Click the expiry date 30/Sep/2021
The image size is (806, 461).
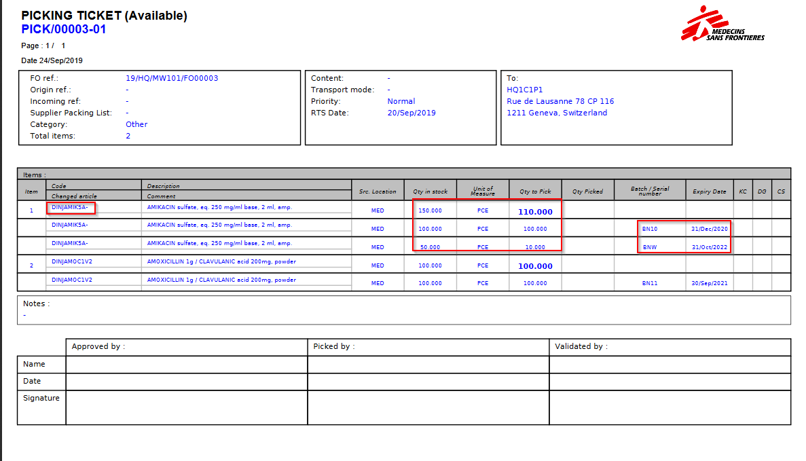click(710, 283)
